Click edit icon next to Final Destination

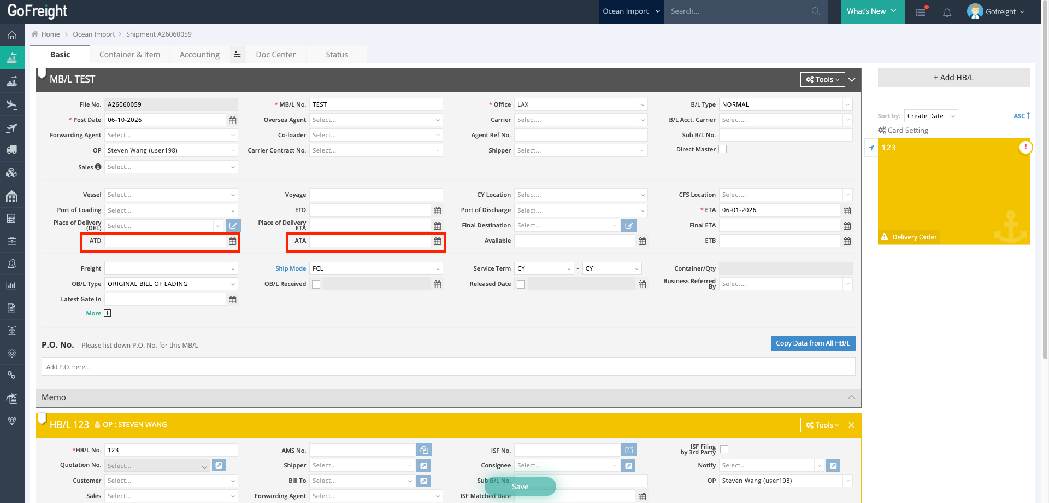[x=629, y=225]
